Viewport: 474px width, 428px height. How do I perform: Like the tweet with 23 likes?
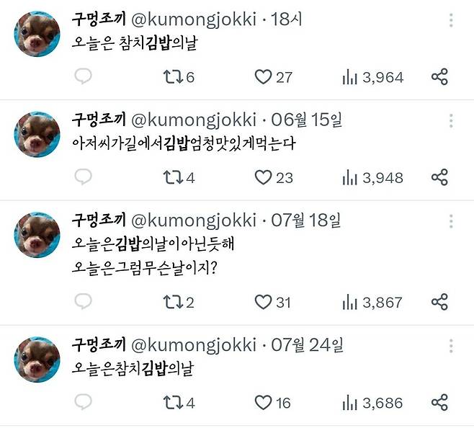(x=264, y=177)
